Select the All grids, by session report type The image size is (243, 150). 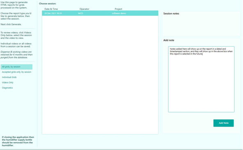tap(16, 67)
